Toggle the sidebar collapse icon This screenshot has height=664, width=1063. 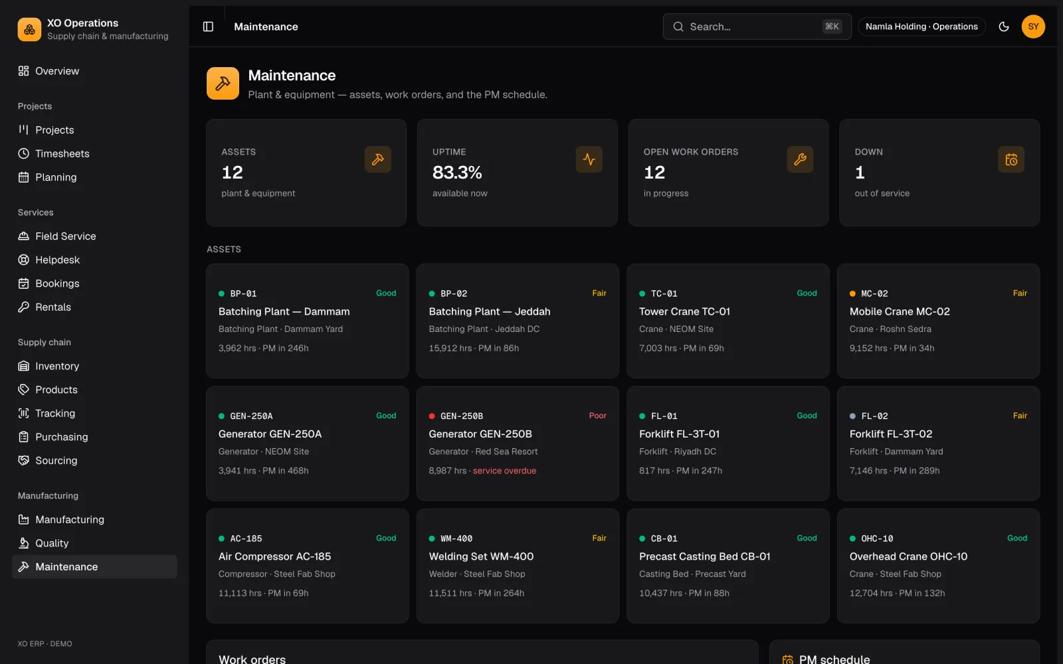208,27
